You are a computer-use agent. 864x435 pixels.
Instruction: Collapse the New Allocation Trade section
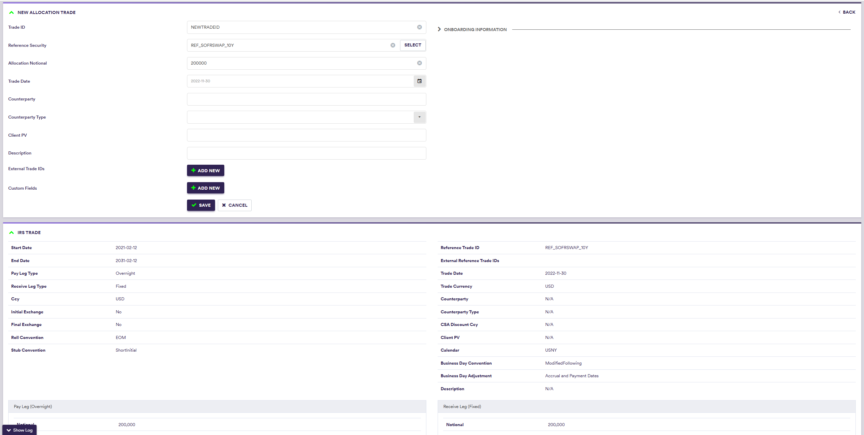click(x=12, y=13)
